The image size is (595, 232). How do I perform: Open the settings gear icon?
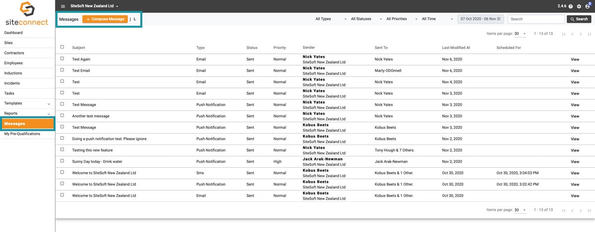pyautogui.click(x=579, y=6)
